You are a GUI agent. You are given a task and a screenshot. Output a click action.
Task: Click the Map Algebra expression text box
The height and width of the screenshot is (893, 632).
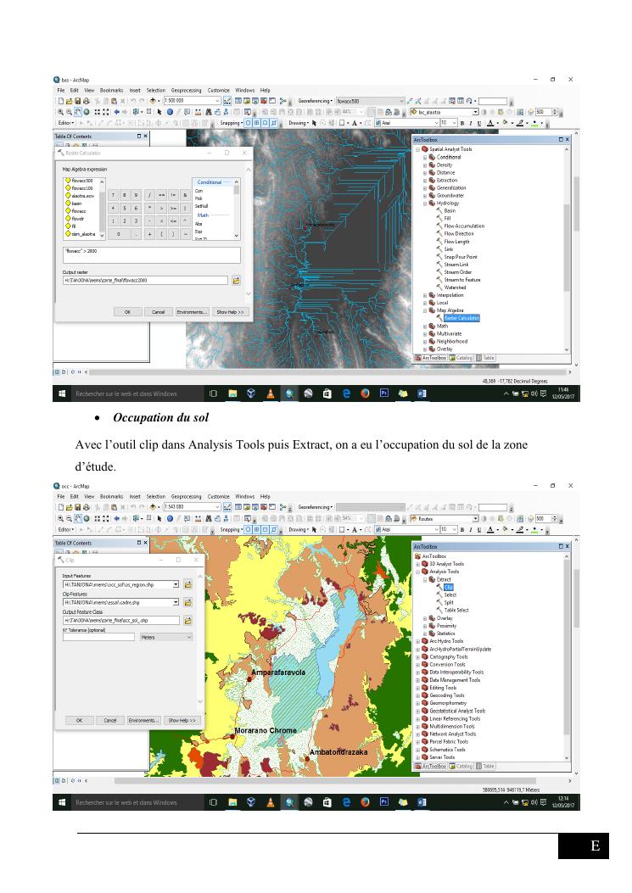151,254
